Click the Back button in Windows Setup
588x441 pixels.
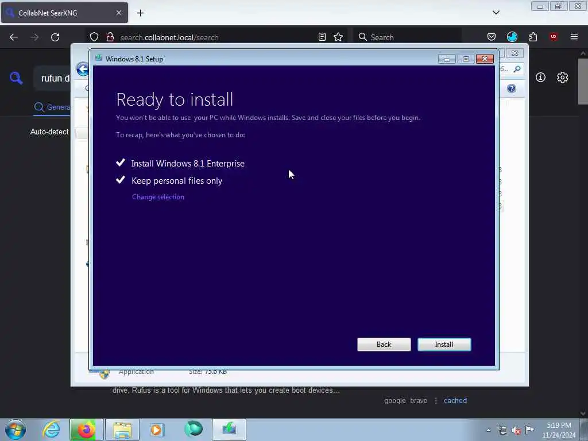click(384, 345)
